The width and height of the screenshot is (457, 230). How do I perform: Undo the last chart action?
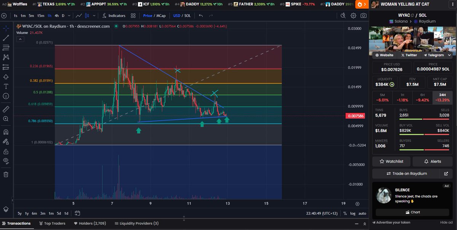coord(201,16)
